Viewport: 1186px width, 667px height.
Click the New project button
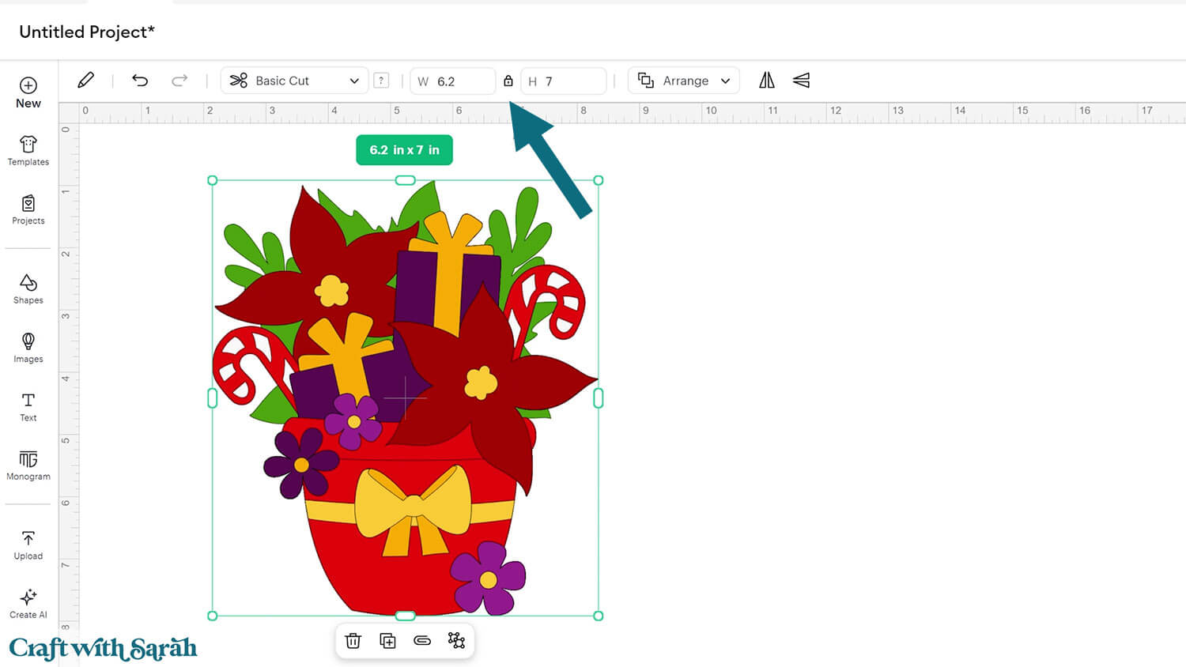tap(28, 92)
